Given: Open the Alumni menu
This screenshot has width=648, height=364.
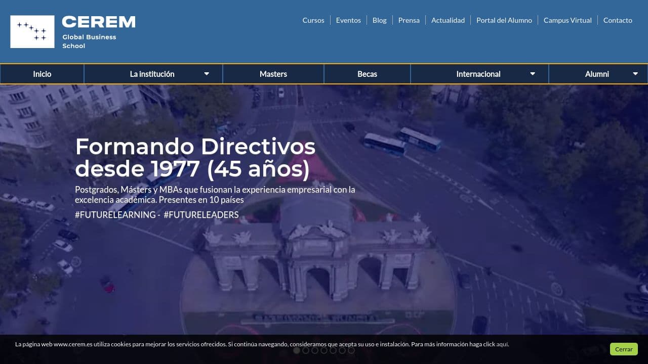Looking at the screenshot, I should 598,74.
